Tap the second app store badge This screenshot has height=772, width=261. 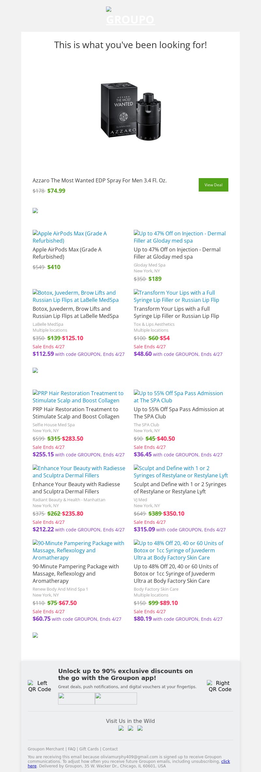116,698
